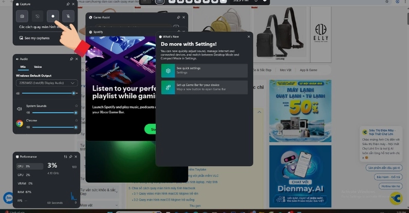Viewport: 409px width, 213px height.
Task: Toggle the microphone icon in Capture widget
Action: [x=68, y=16]
